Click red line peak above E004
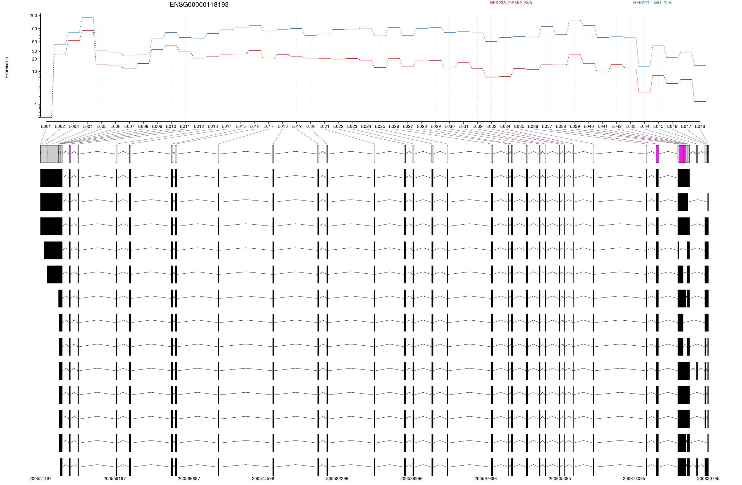The height and width of the screenshot is (485, 742). point(87,30)
